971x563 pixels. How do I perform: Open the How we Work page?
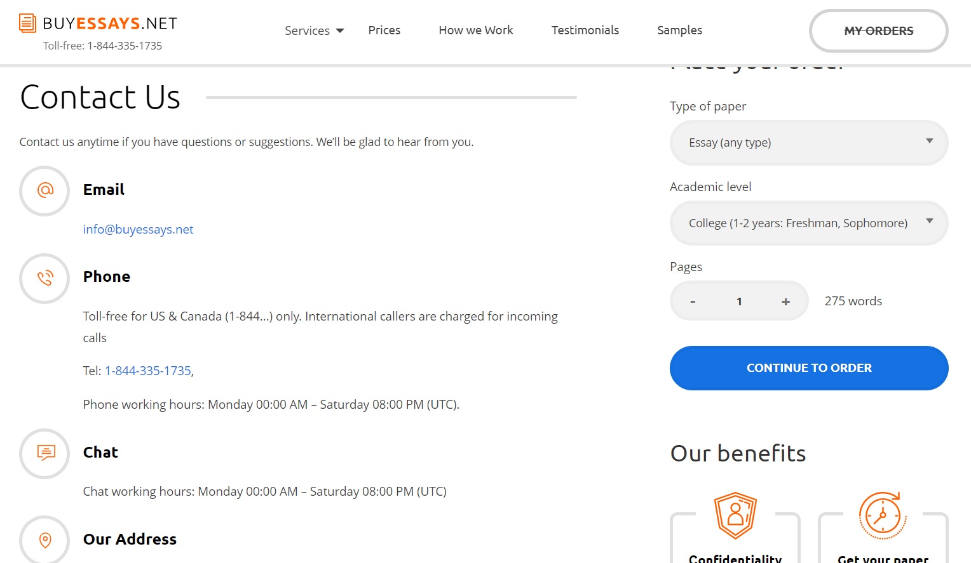click(x=476, y=30)
